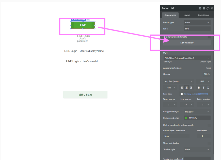Image resolution: width=221 pixels, height=160 pixels.
Task: Open the Background style Flat color dropdown
Action: pos(197,112)
